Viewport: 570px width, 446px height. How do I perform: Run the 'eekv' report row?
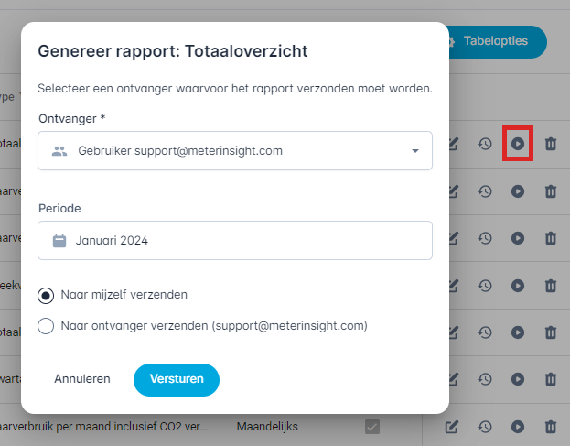coord(518,286)
